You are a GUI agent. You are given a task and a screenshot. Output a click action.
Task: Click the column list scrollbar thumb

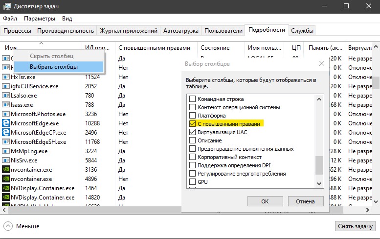(x=319, y=165)
